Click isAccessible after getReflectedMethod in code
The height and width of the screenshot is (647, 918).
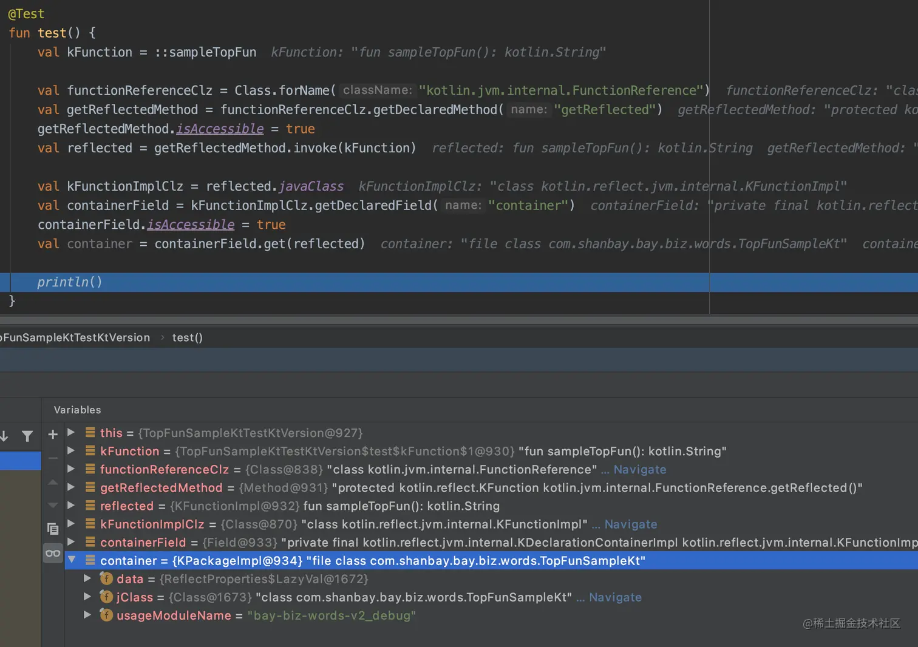click(x=220, y=129)
